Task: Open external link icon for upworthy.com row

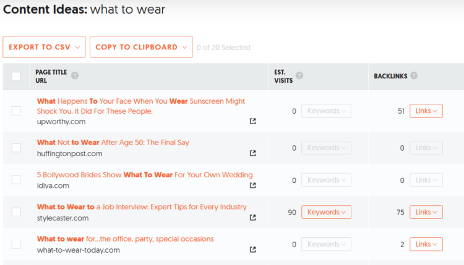Action: [252, 121]
